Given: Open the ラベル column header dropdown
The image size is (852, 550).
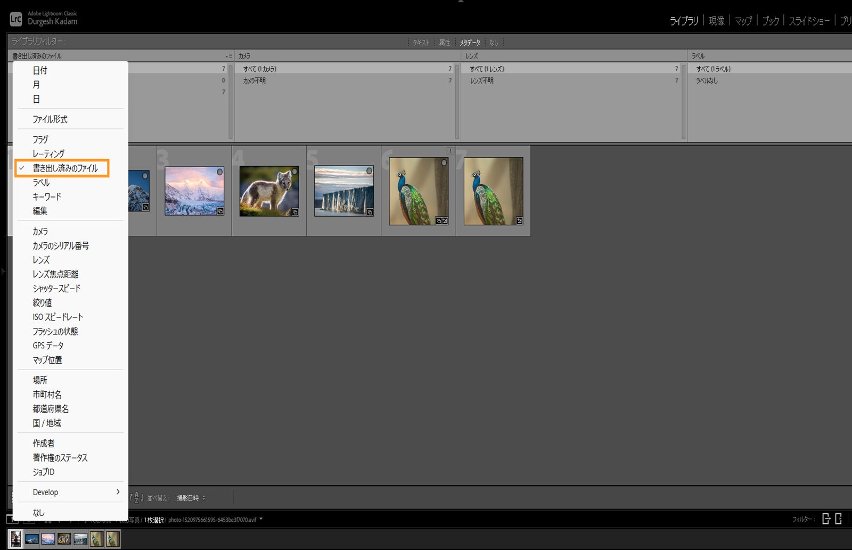Looking at the screenshot, I should click(698, 56).
